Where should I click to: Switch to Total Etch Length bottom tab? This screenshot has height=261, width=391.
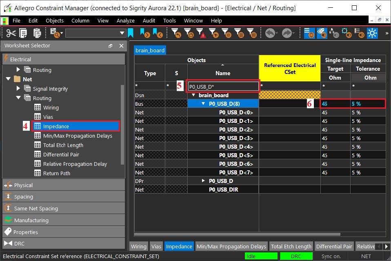pyautogui.click(x=291, y=247)
